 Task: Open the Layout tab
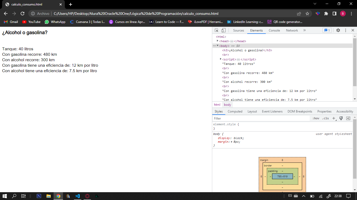(252, 111)
